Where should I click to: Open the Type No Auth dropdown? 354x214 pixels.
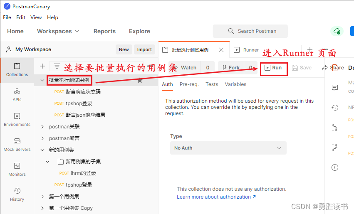[x=228, y=148]
